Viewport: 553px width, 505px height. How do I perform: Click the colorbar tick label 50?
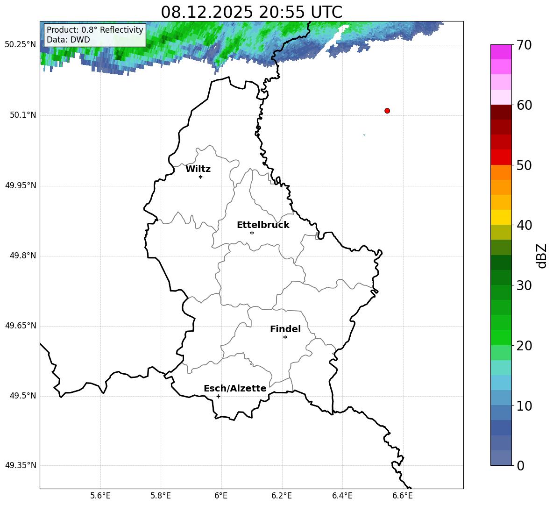524,165
